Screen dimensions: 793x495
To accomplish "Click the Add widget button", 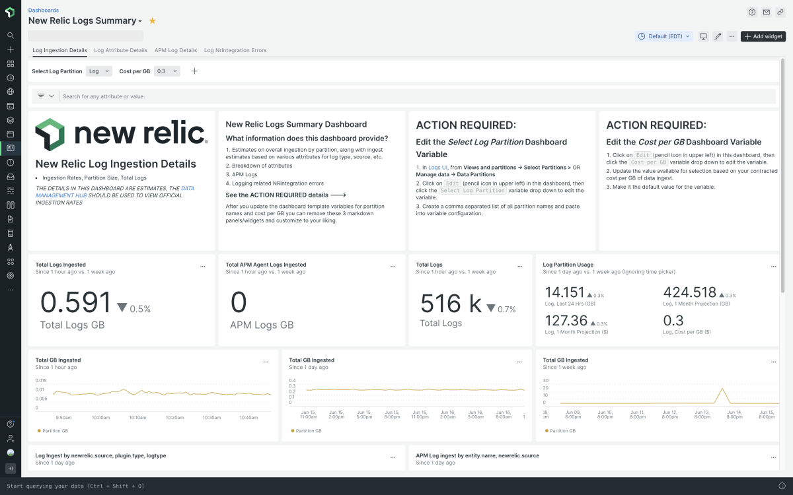I will click(x=763, y=36).
